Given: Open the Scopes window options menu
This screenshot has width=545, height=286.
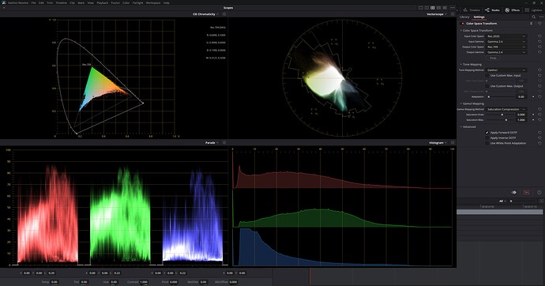Looking at the screenshot, I should tap(453, 8).
